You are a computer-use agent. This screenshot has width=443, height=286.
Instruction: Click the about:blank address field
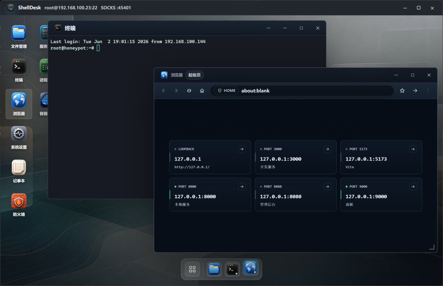302,91
